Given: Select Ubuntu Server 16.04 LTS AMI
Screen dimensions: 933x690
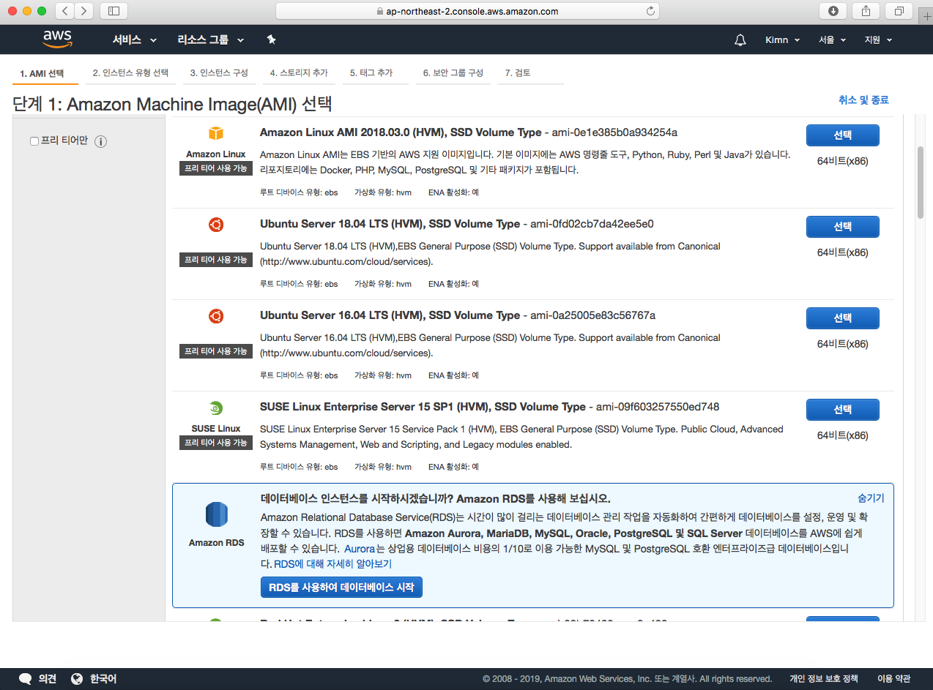Looking at the screenshot, I should tap(842, 318).
